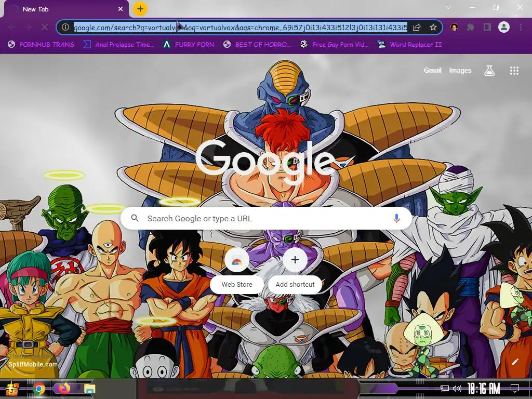The height and width of the screenshot is (399, 532).
Task: Go forward to next page
Action: pyautogui.click(x=28, y=27)
